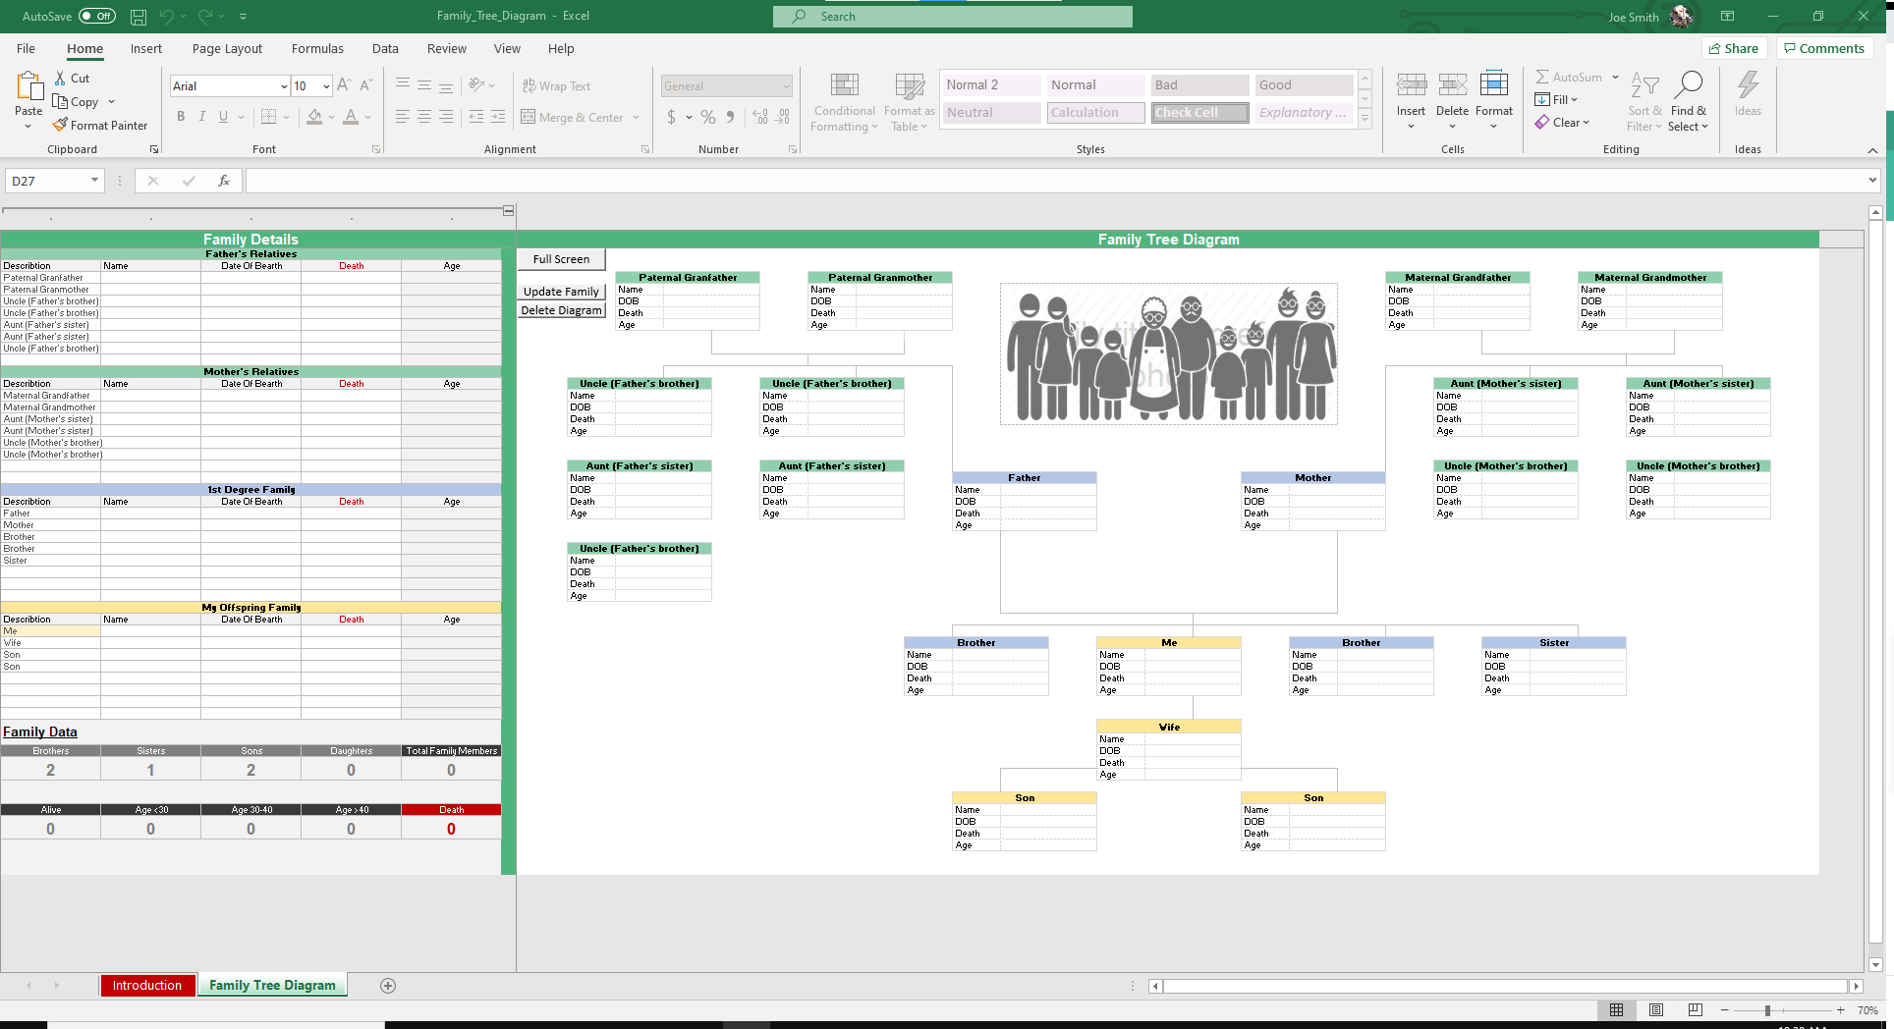Open Conditional Formatting

(845, 102)
